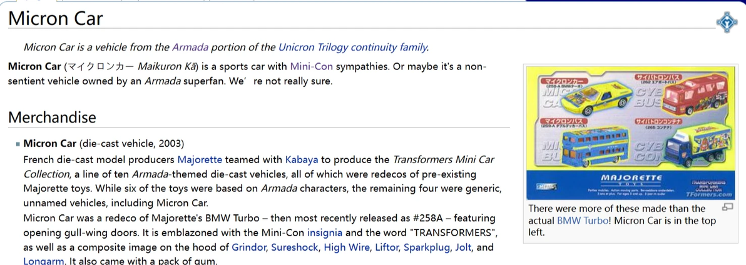Enlarge the thumbnail using the magnify icon
Image resolution: width=746 pixels, height=265 pixels.
(727, 207)
